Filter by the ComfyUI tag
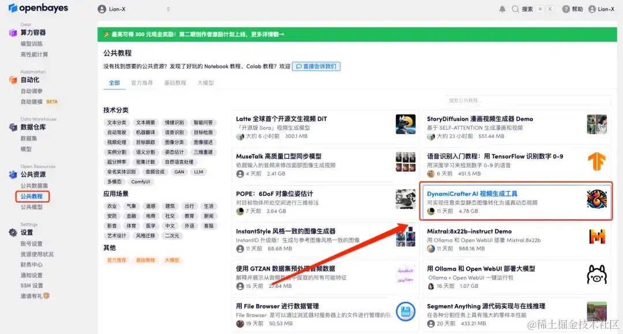 141,181
